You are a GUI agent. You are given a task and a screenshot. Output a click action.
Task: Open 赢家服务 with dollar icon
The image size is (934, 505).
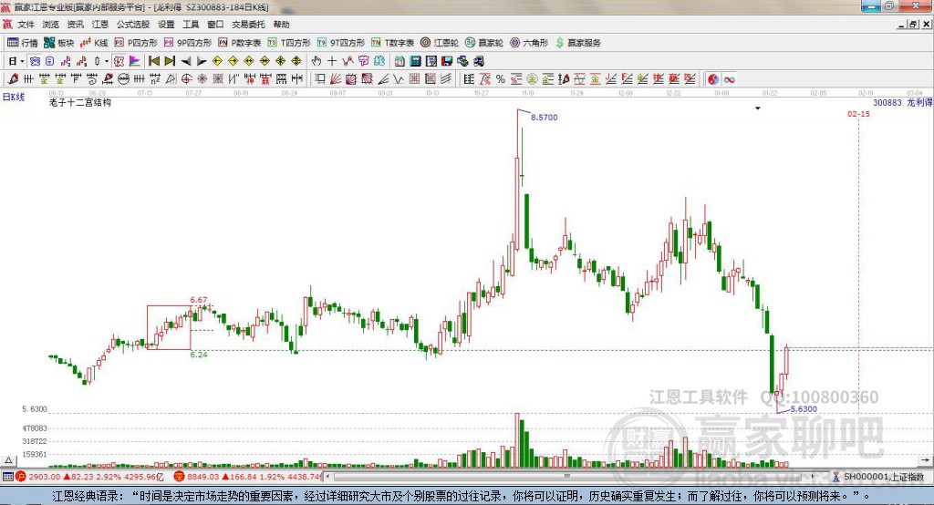click(577, 43)
